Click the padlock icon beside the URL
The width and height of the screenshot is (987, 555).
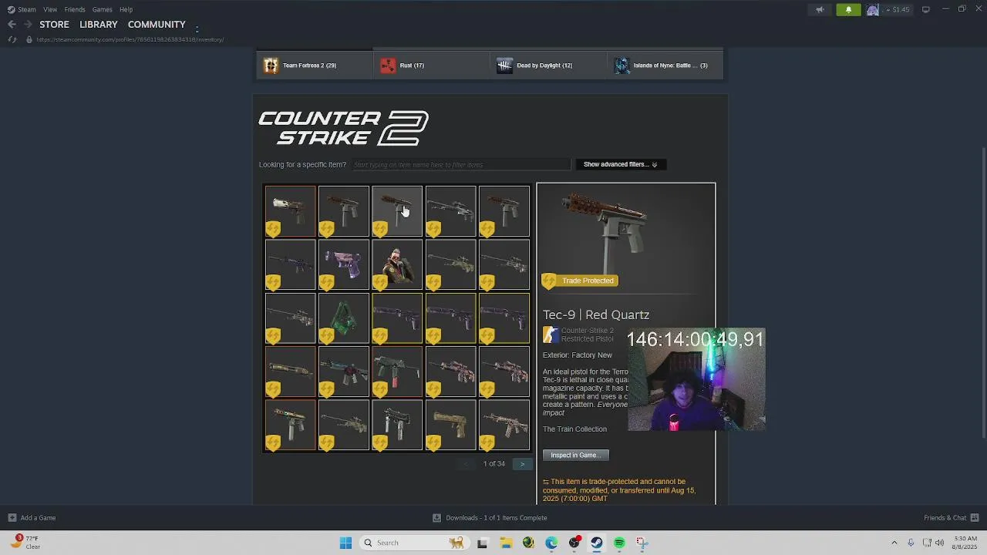(x=29, y=39)
